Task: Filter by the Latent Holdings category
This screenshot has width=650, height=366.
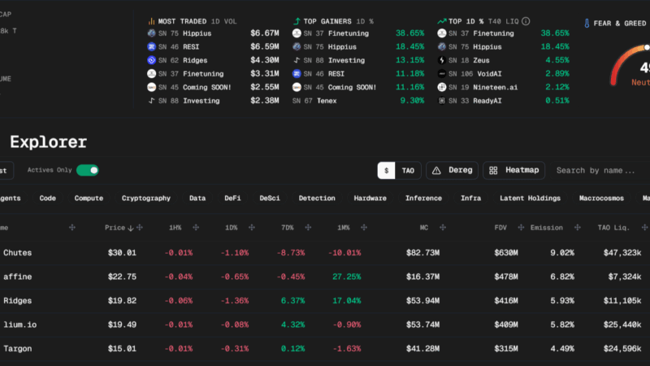Action: click(531, 198)
